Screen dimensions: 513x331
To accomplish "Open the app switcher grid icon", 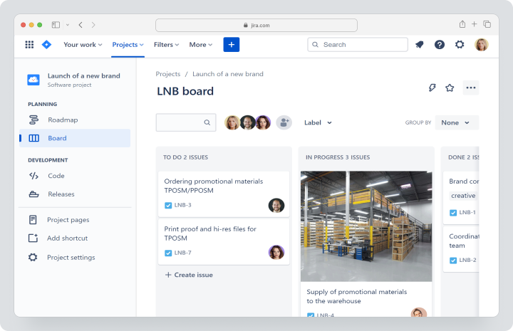I will click(29, 44).
